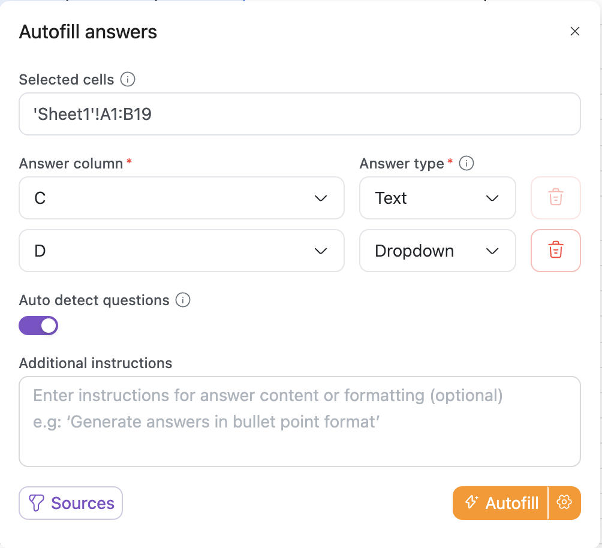
Task: Open the answer column C dropdown
Action: [182, 198]
